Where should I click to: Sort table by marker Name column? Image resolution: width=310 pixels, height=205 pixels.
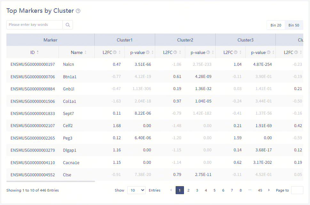pos(85,52)
